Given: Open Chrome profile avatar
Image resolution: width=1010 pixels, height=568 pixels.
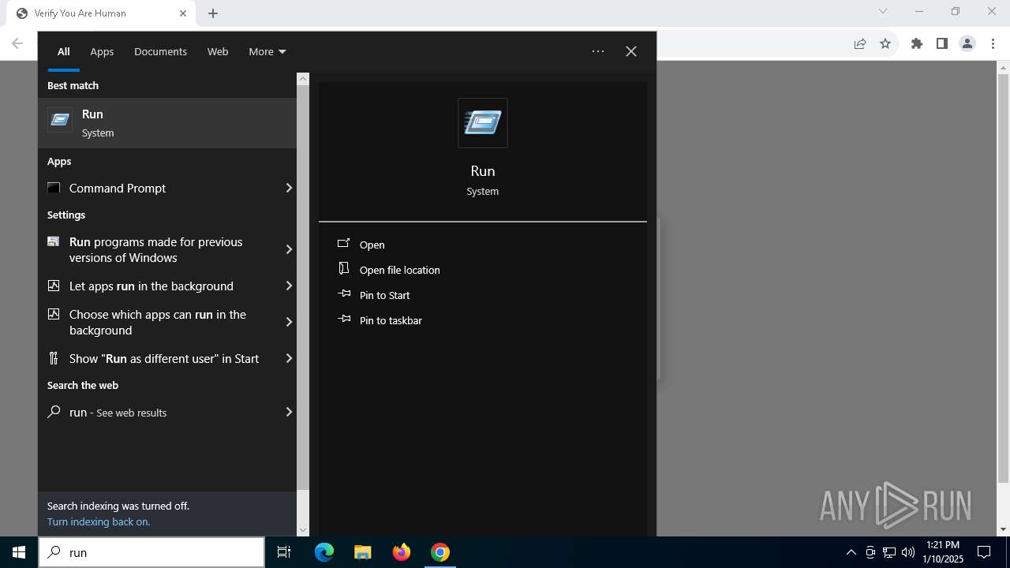Looking at the screenshot, I should point(967,44).
